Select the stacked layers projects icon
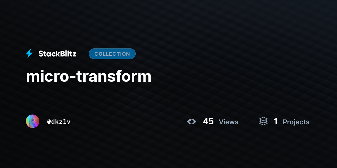Image resolution: width=337 pixels, height=168 pixels. (x=263, y=121)
